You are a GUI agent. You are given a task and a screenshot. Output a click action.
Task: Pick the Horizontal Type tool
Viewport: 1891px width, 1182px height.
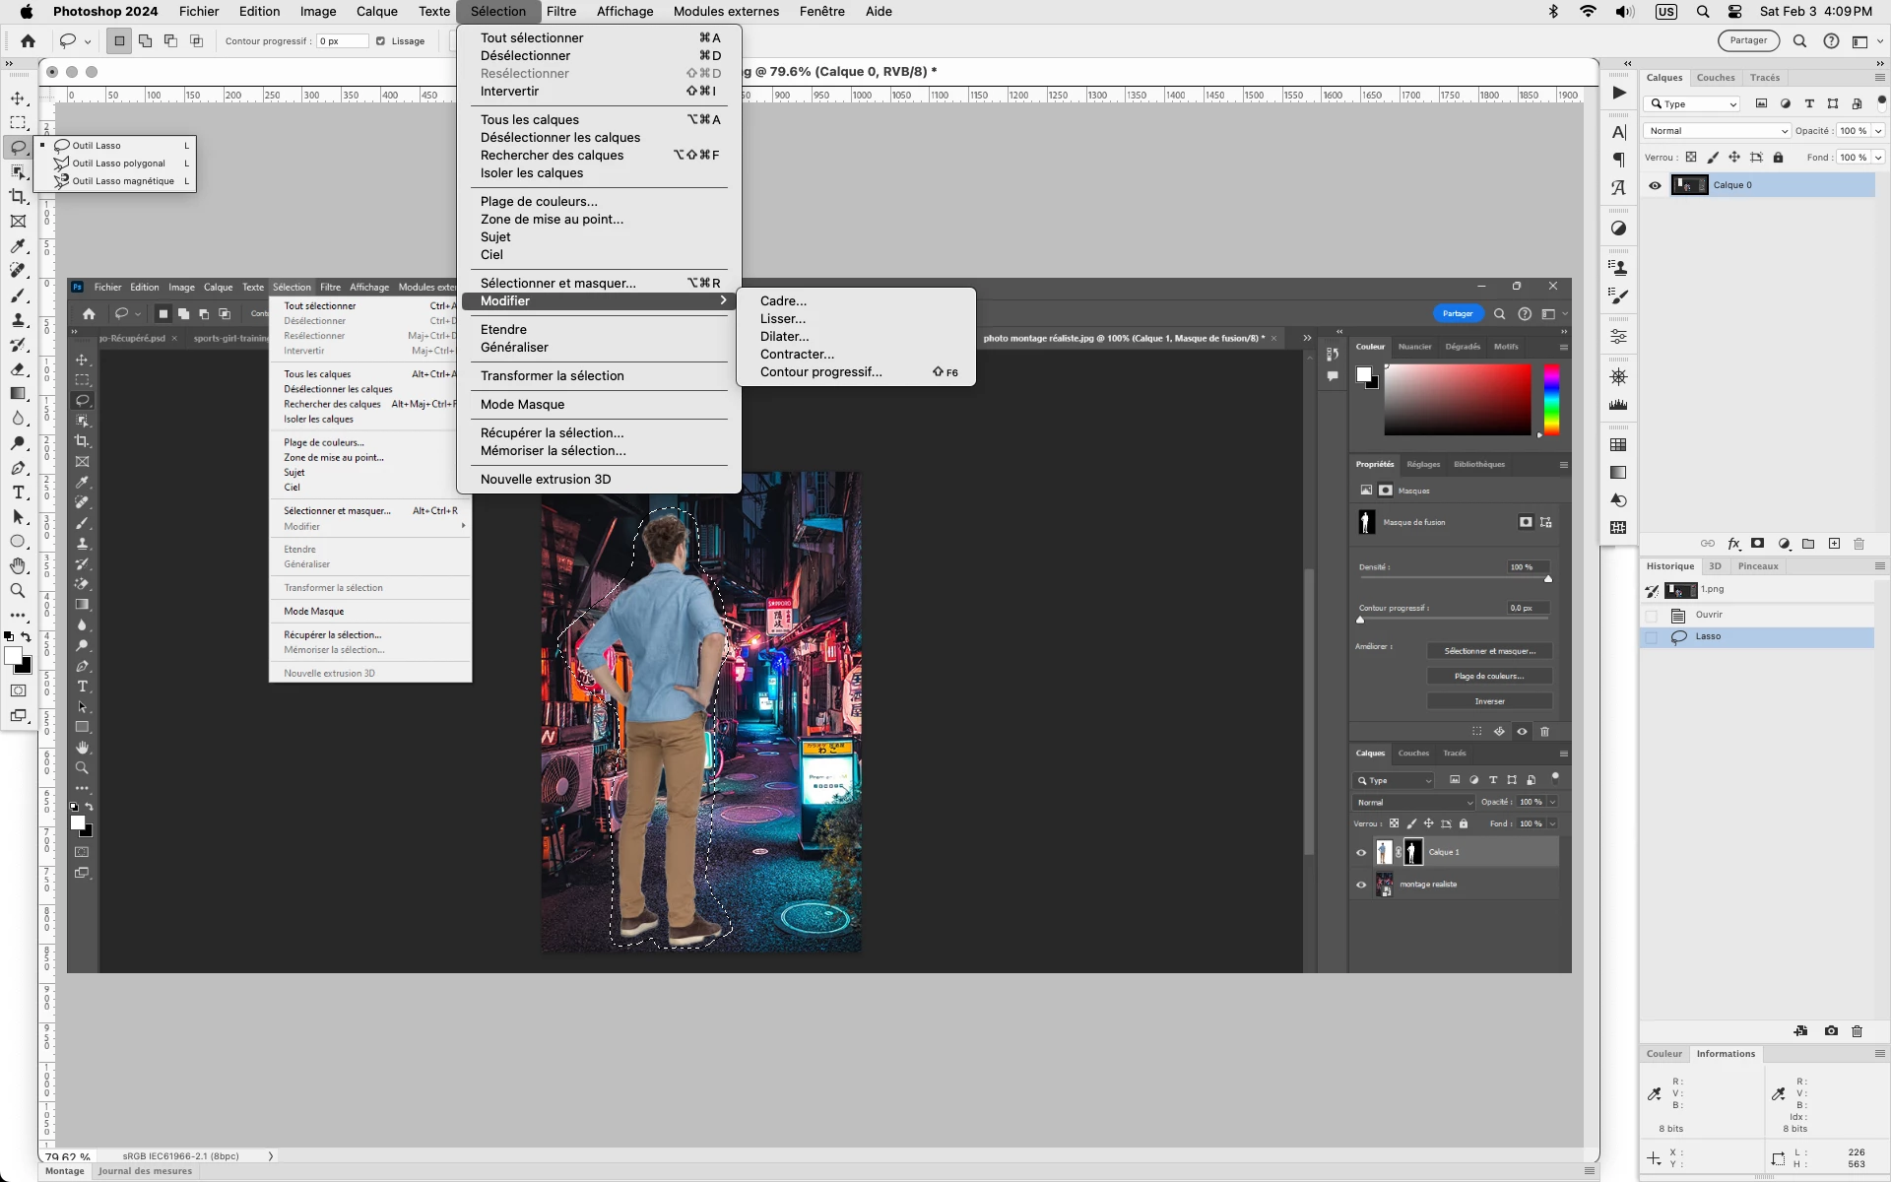[x=18, y=492]
